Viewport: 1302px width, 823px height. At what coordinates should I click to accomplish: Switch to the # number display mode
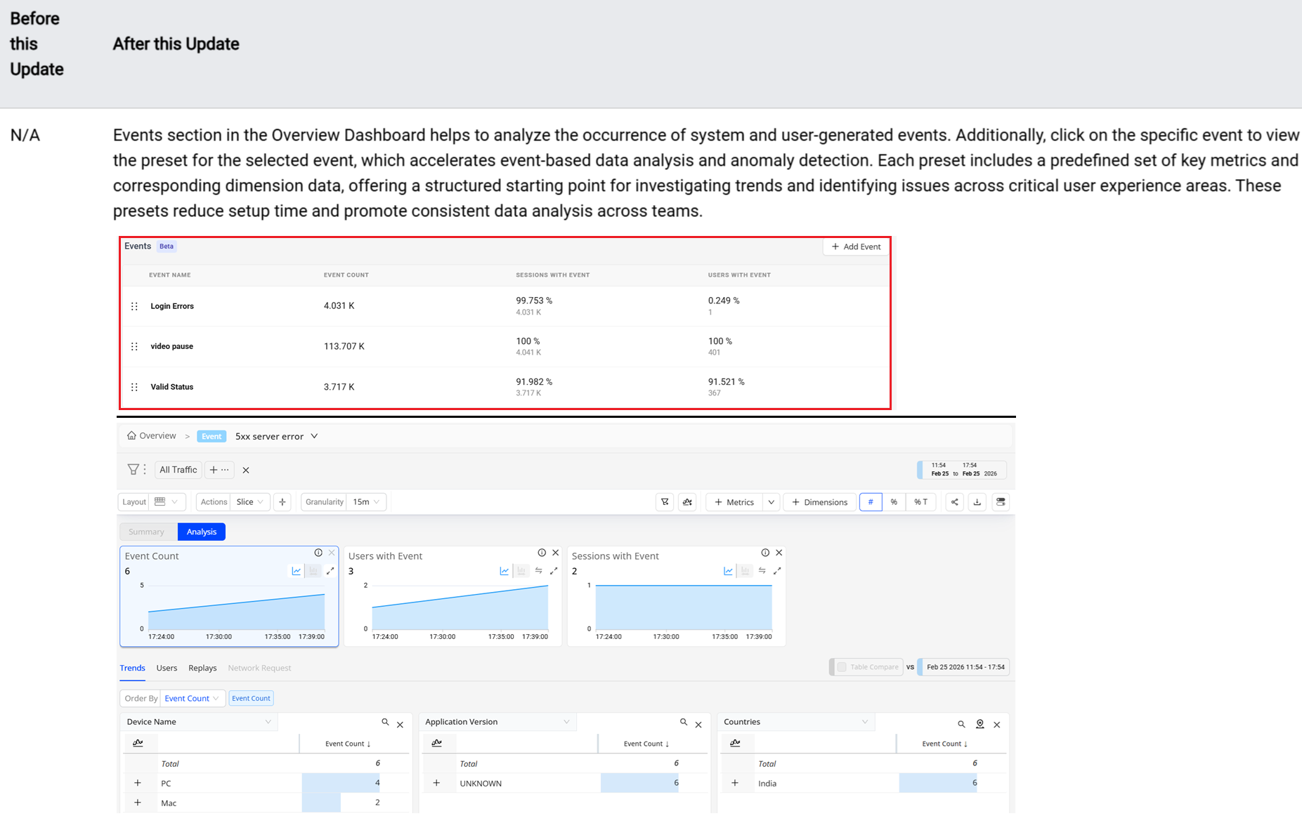(x=870, y=502)
